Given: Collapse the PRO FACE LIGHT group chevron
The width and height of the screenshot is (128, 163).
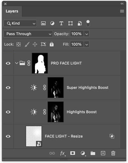Looking at the screenshot, I should [16, 63].
